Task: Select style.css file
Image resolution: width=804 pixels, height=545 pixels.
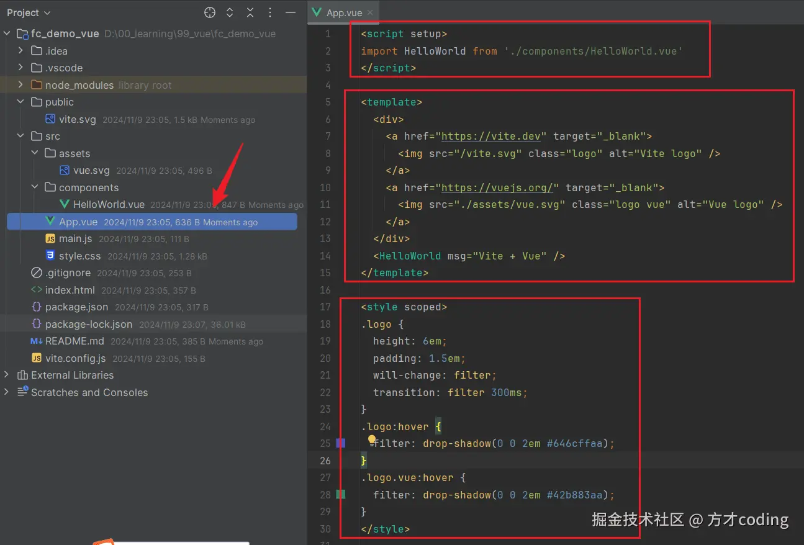Action: 79,256
